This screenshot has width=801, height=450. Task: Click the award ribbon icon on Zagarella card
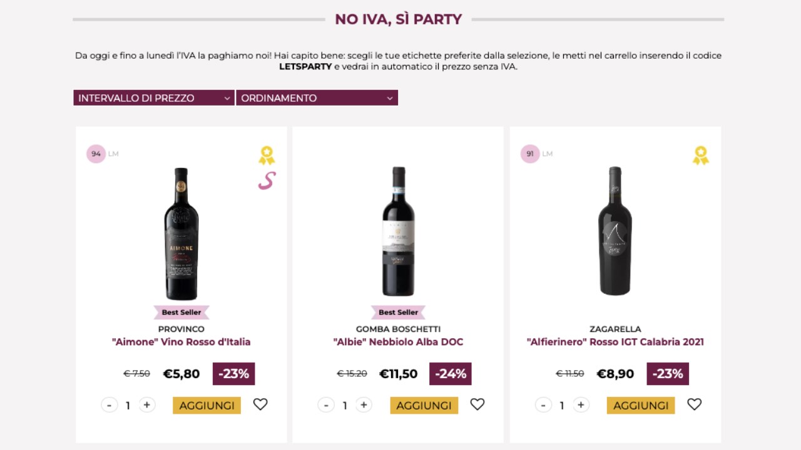(701, 153)
